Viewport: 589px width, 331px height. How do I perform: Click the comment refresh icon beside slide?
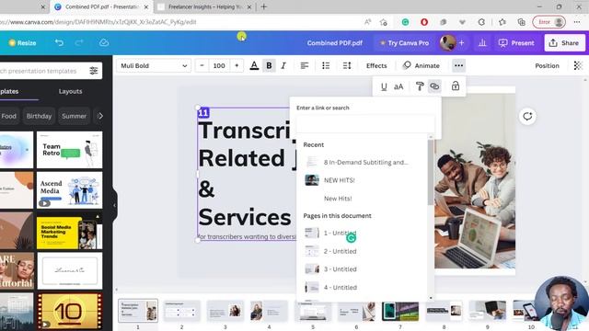(527, 116)
